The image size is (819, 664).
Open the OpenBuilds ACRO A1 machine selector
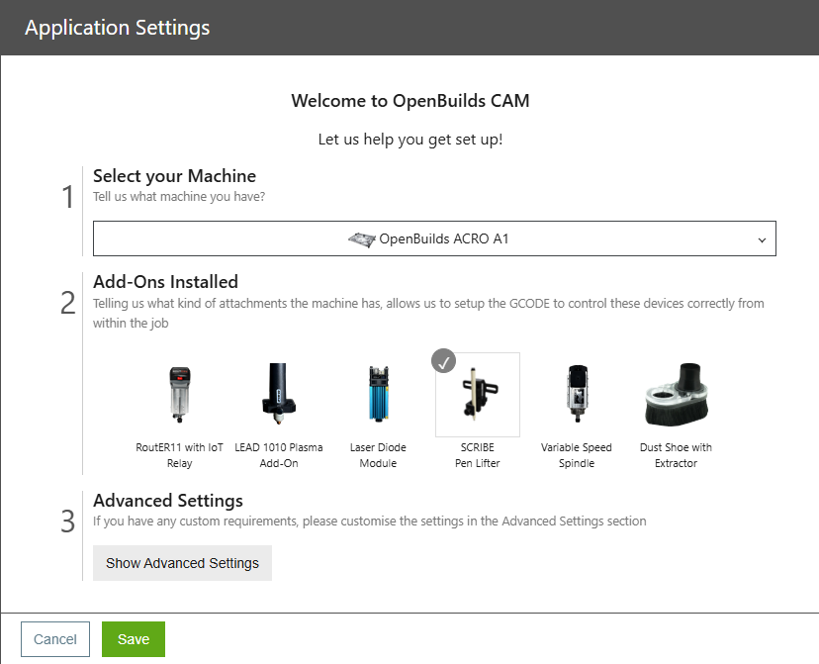(x=434, y=238)
